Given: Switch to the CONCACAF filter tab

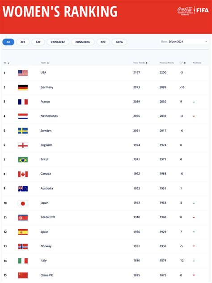Looking at the screenshot, I should point(58,42).
